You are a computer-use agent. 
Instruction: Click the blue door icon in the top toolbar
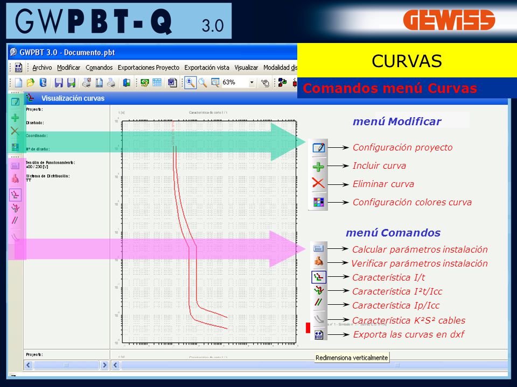[126, 82]
